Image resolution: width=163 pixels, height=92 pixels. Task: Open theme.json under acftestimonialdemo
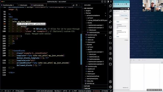click(91, 42)
